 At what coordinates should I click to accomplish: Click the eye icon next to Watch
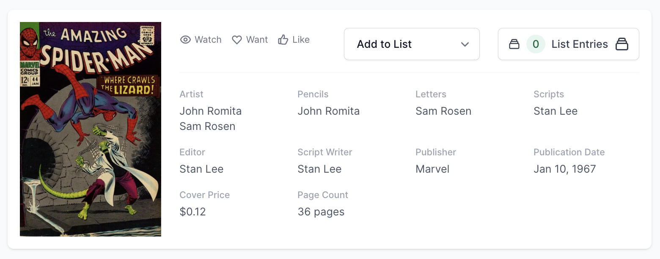[x=185, y=40]
